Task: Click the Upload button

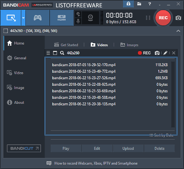Action: [128, 148]
